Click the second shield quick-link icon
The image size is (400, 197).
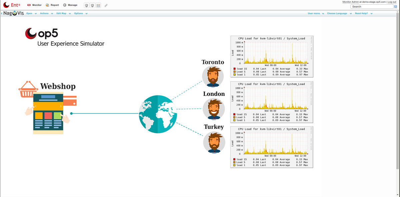92,5
